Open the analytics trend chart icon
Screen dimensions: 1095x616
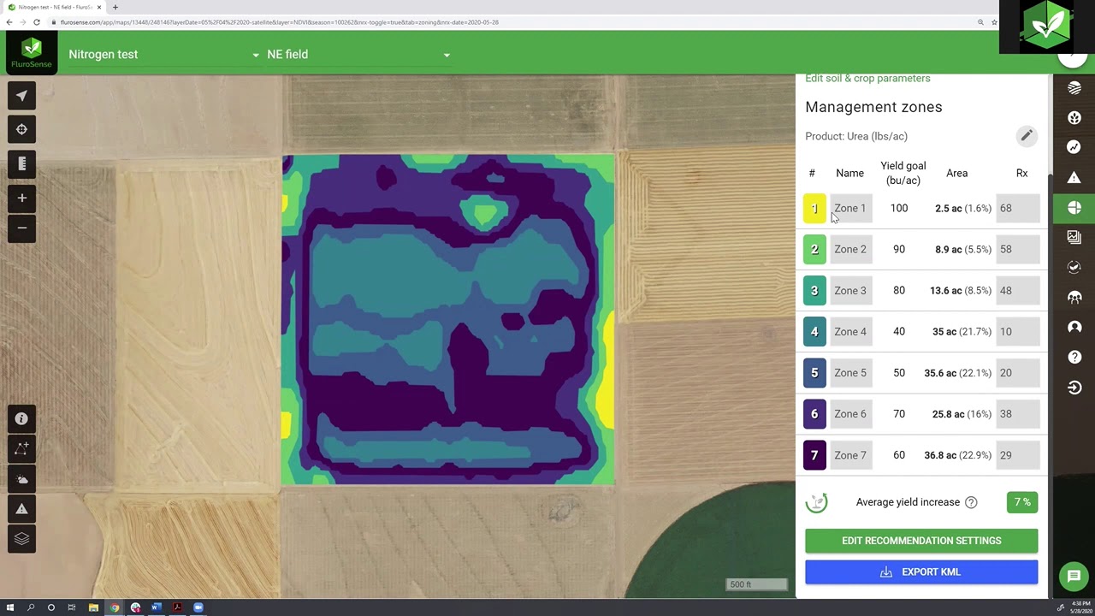[1074, 147]
